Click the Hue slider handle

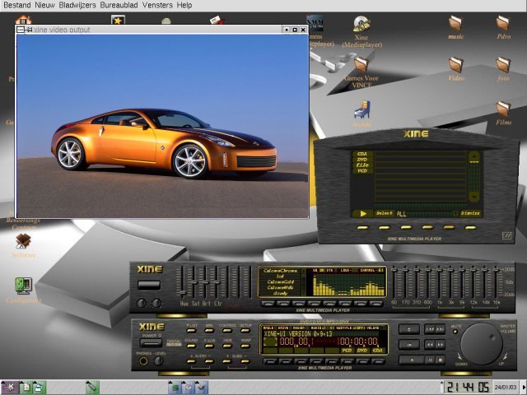pos(183,293)
